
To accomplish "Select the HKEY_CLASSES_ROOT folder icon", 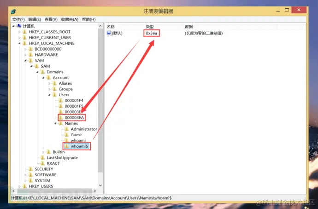I will pos(25,32).
